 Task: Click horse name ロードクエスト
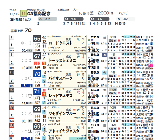[60, 43]
